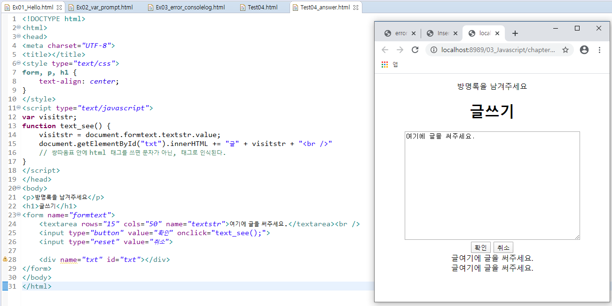Close the Test04_answer.html editor tab
This screenshot has height=306, width=612.
[356, 8]
